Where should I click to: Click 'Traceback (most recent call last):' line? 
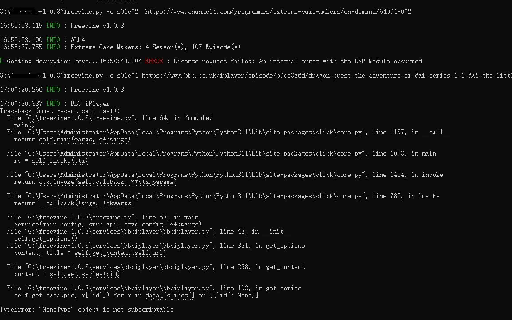pos(60,111)
